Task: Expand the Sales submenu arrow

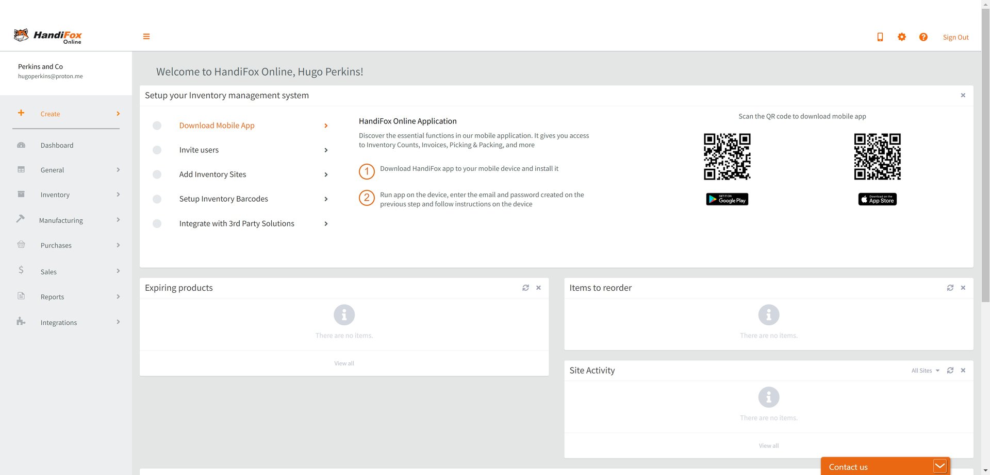Action: pyautogui.click(x=118, y=271)
